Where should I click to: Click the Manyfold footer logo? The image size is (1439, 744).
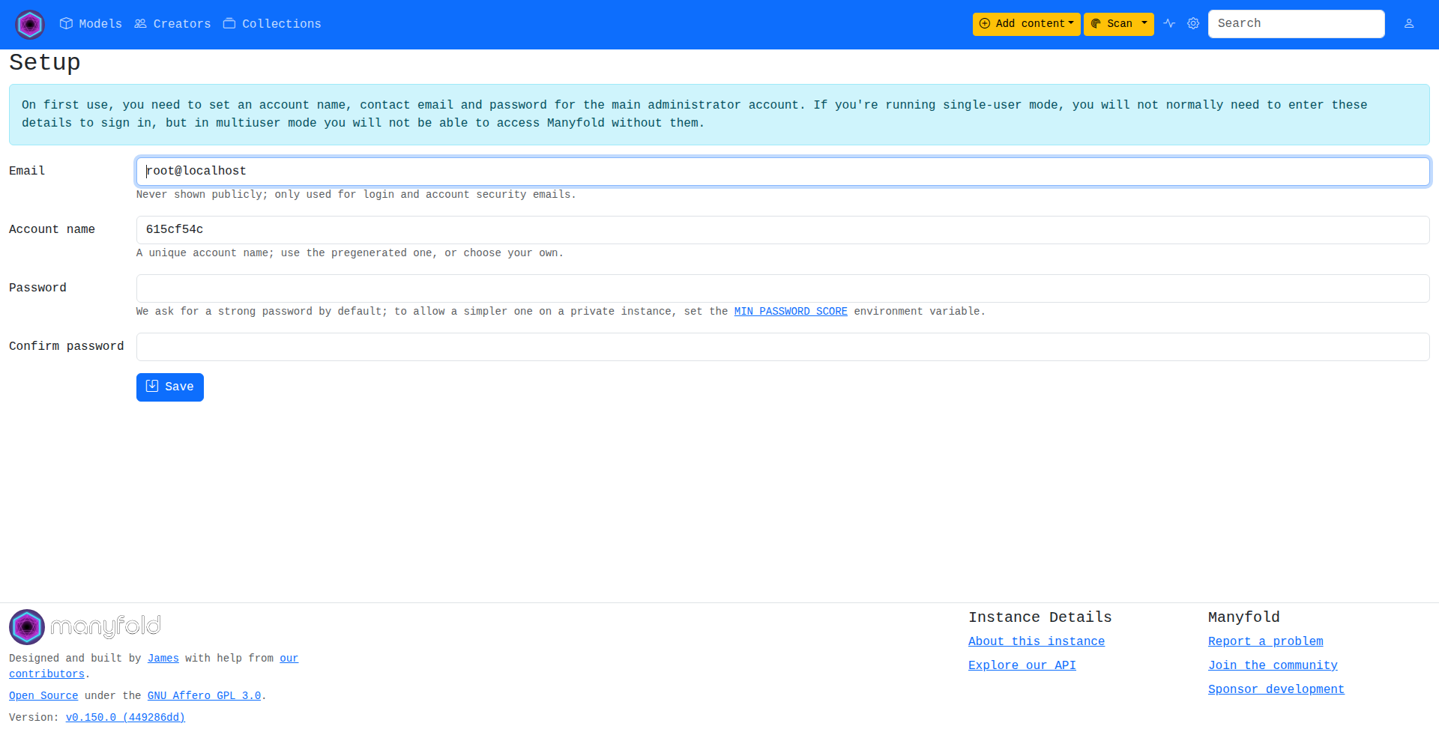[85, 627]
